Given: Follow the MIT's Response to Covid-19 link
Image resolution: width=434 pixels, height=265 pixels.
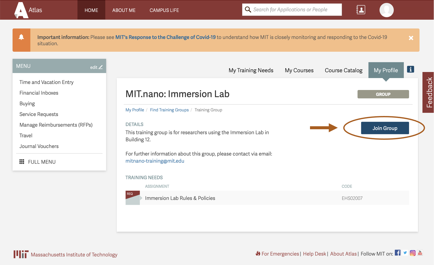Looking at the screenshot, I should (x=165, y=37).
